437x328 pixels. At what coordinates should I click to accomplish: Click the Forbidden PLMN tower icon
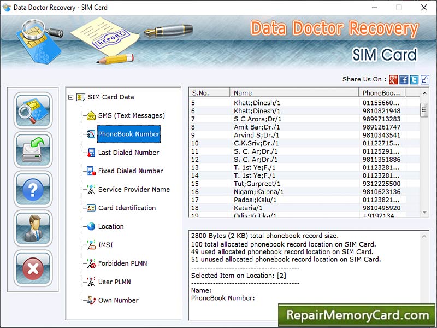point(91,263)
